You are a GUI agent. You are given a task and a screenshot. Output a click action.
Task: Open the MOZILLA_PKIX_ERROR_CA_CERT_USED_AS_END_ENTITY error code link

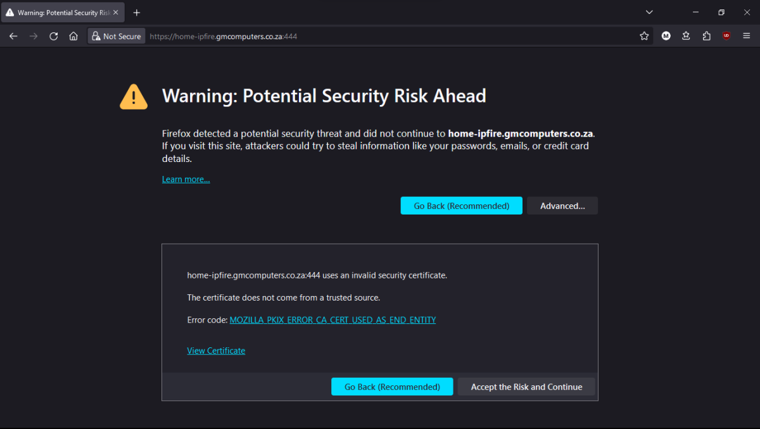coord(332,320)
